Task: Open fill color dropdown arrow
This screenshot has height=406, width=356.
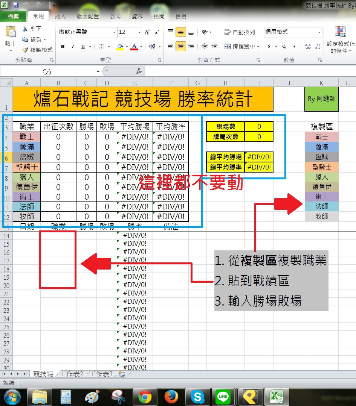Action: coord(127,47)
